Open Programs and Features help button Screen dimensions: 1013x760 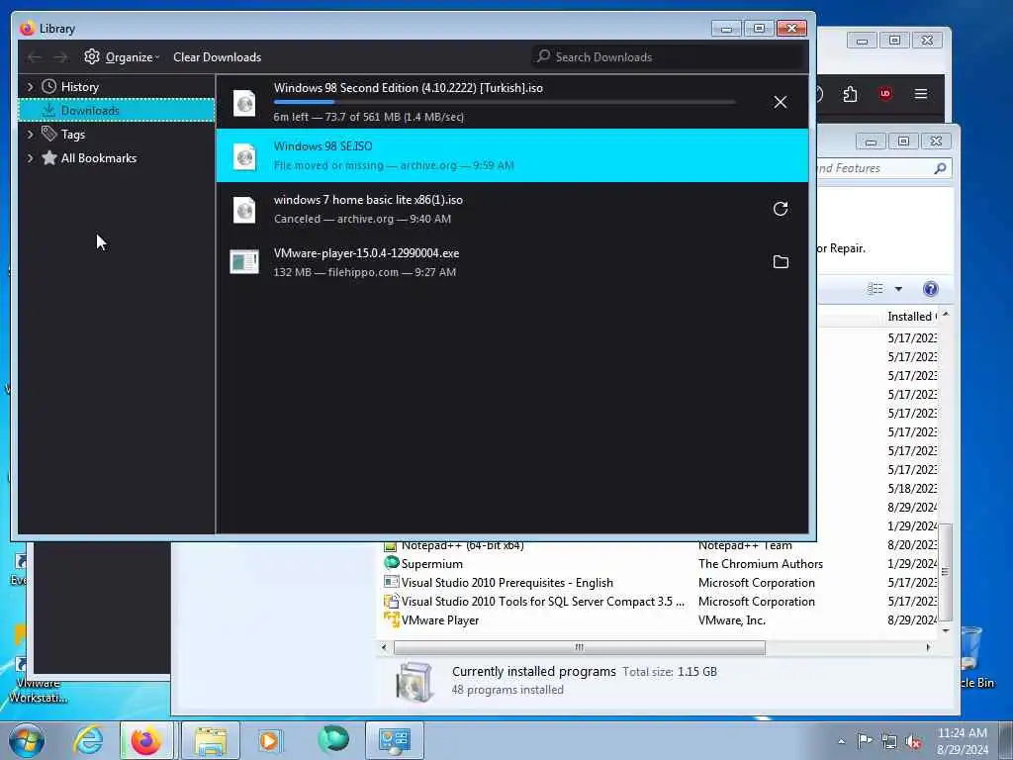point(930,289)
